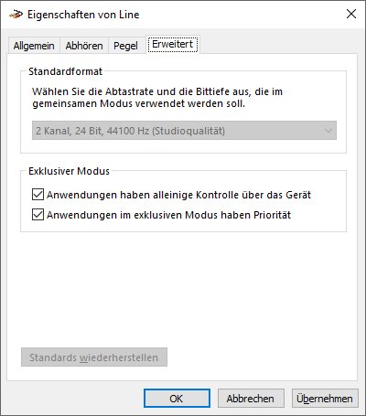
Task: Click the chevron arrow of the Standardformat dropdown
Action: coord(328,131)
